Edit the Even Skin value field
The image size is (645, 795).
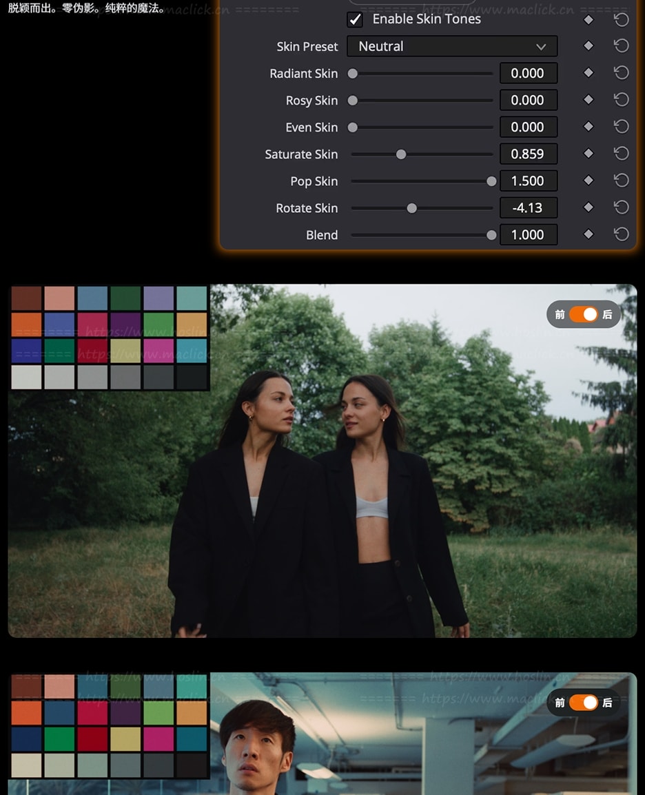529,127
